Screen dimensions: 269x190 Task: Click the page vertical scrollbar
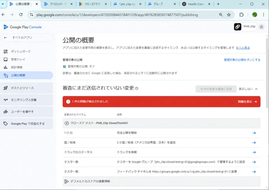pyautogui.click(x=267, y=73)
